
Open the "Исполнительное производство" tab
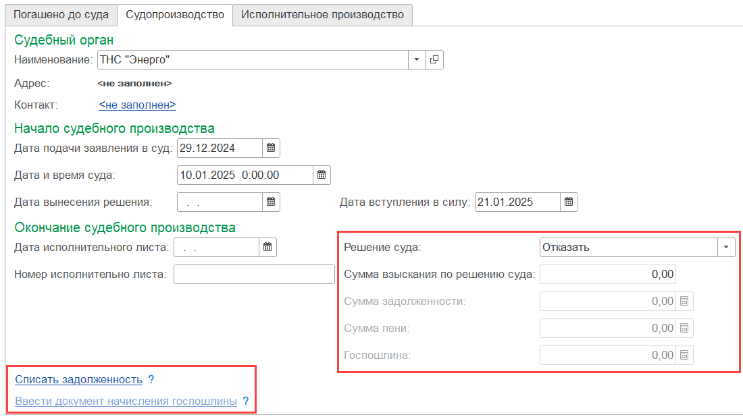(322, 14)
